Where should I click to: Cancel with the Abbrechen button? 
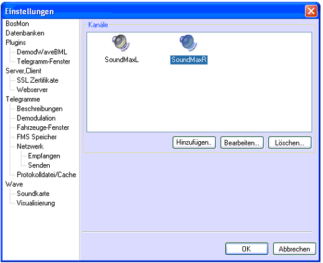pos(294,249)
